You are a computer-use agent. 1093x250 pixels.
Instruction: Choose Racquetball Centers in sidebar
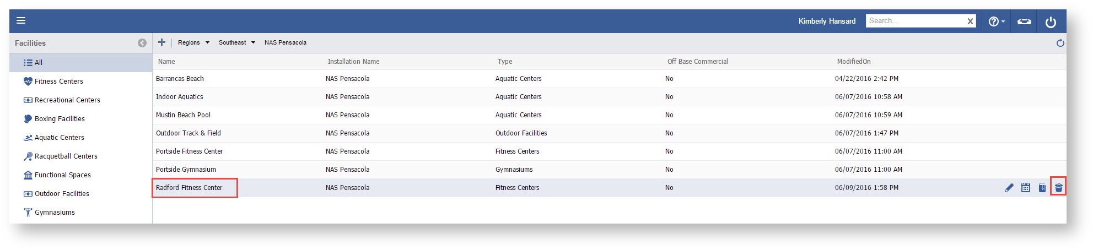pyautogui.click(x=66, y=156)
